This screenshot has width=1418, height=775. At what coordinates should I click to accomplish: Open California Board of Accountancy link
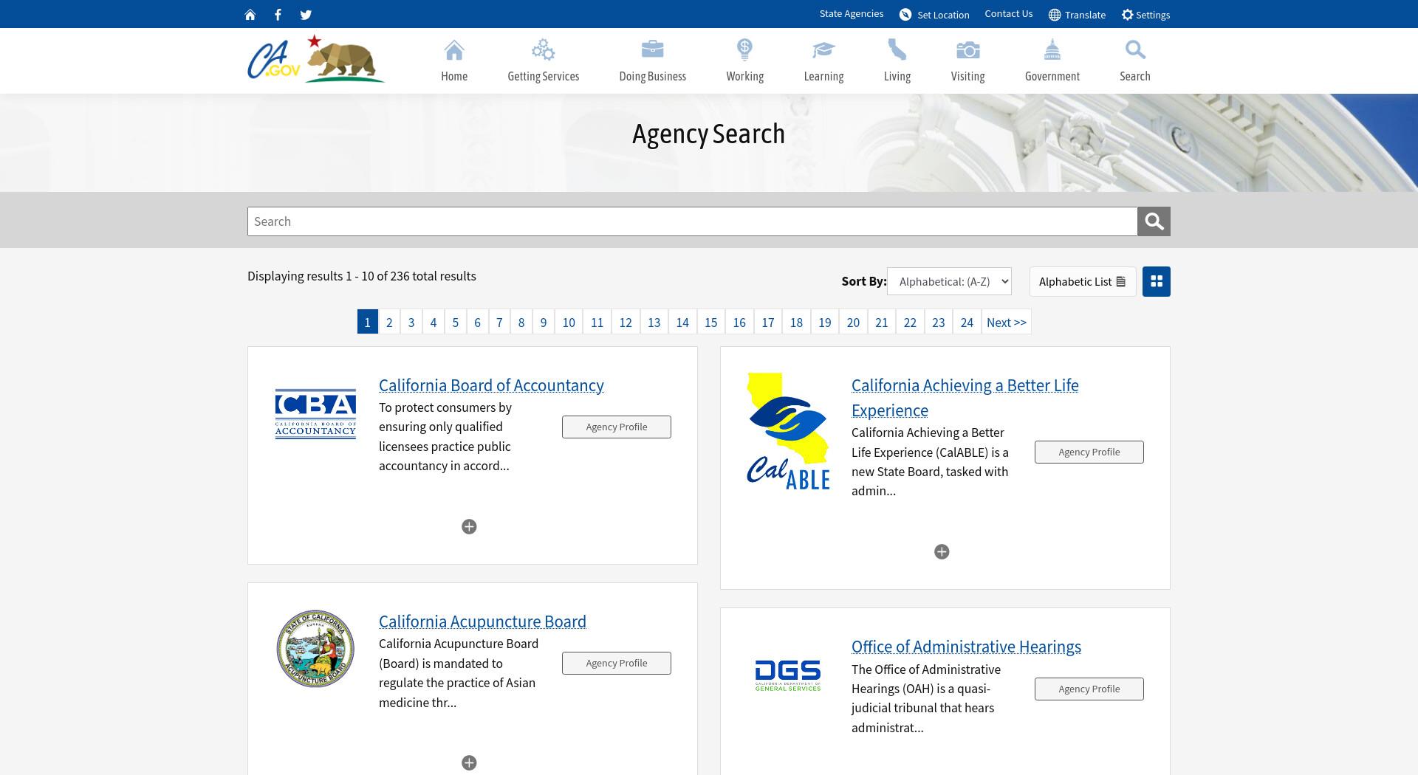click(491, 385)
